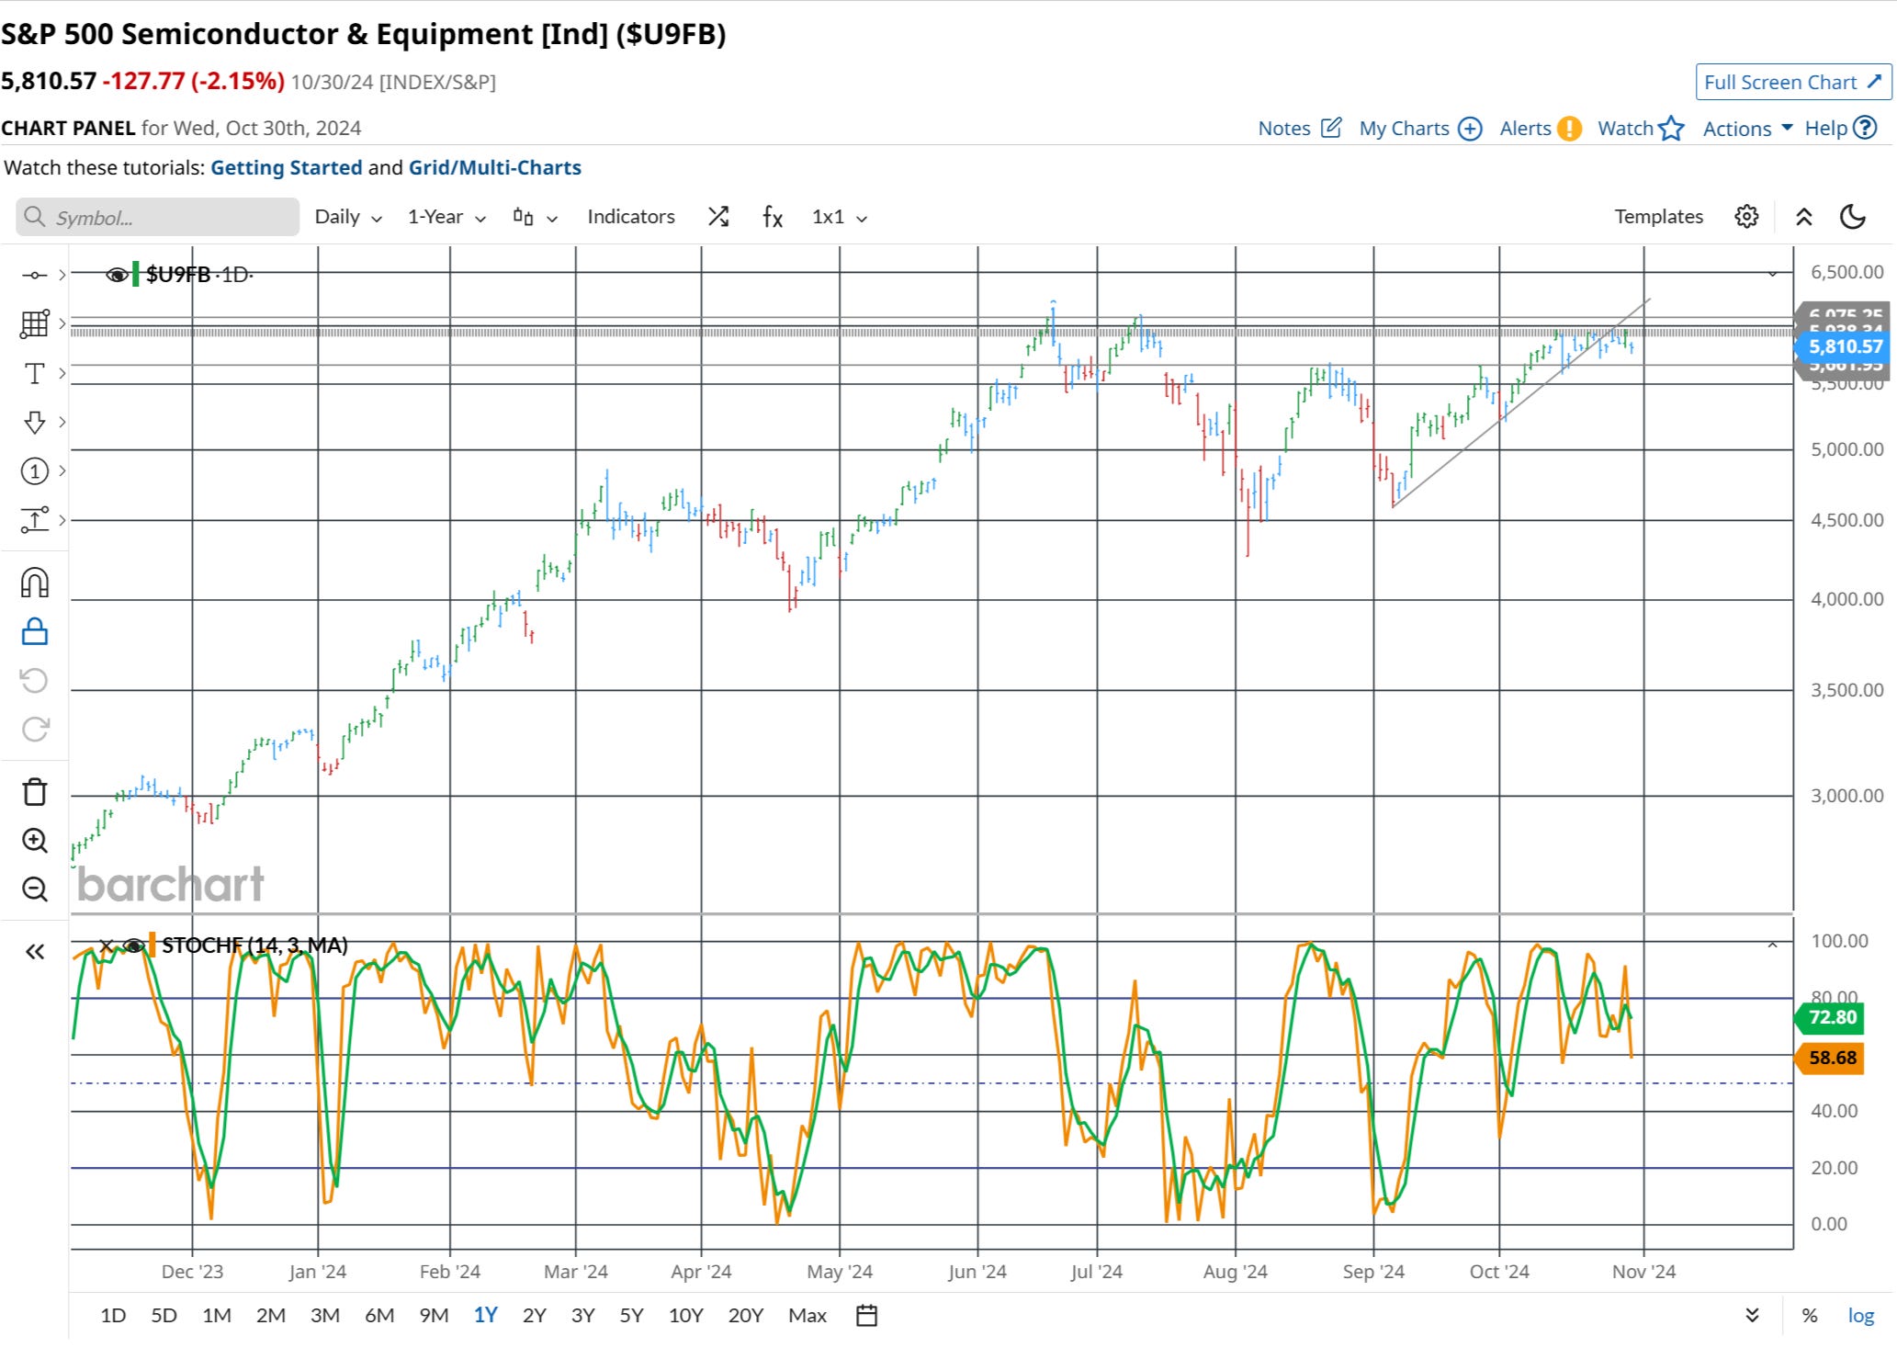Expand the bottom panel double chevron
The height and width of the screenshot is (1359, 1897).
click(x=1752, y=1316)
